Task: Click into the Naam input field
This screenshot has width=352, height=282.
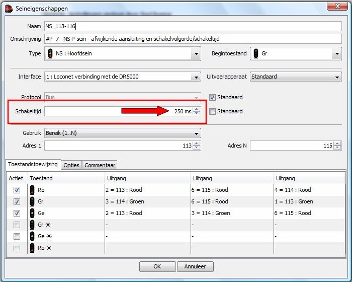Action: (193, 26)
